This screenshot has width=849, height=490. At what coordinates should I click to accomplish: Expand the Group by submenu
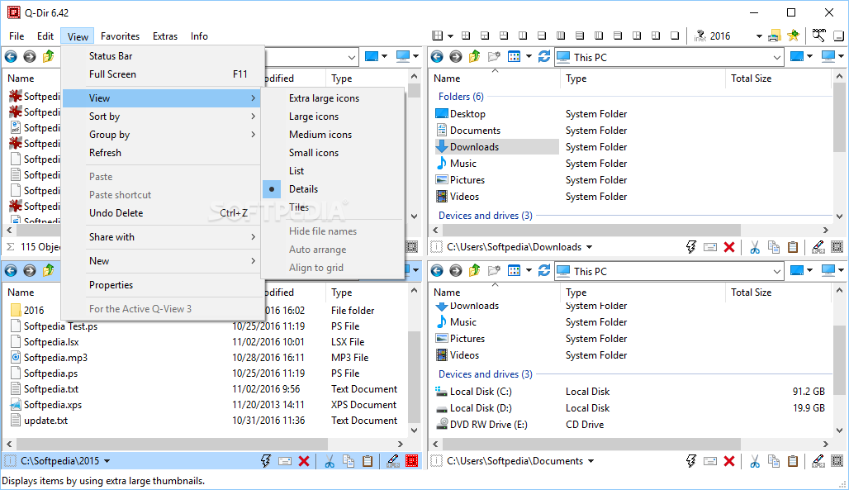[x=163, y=135]
